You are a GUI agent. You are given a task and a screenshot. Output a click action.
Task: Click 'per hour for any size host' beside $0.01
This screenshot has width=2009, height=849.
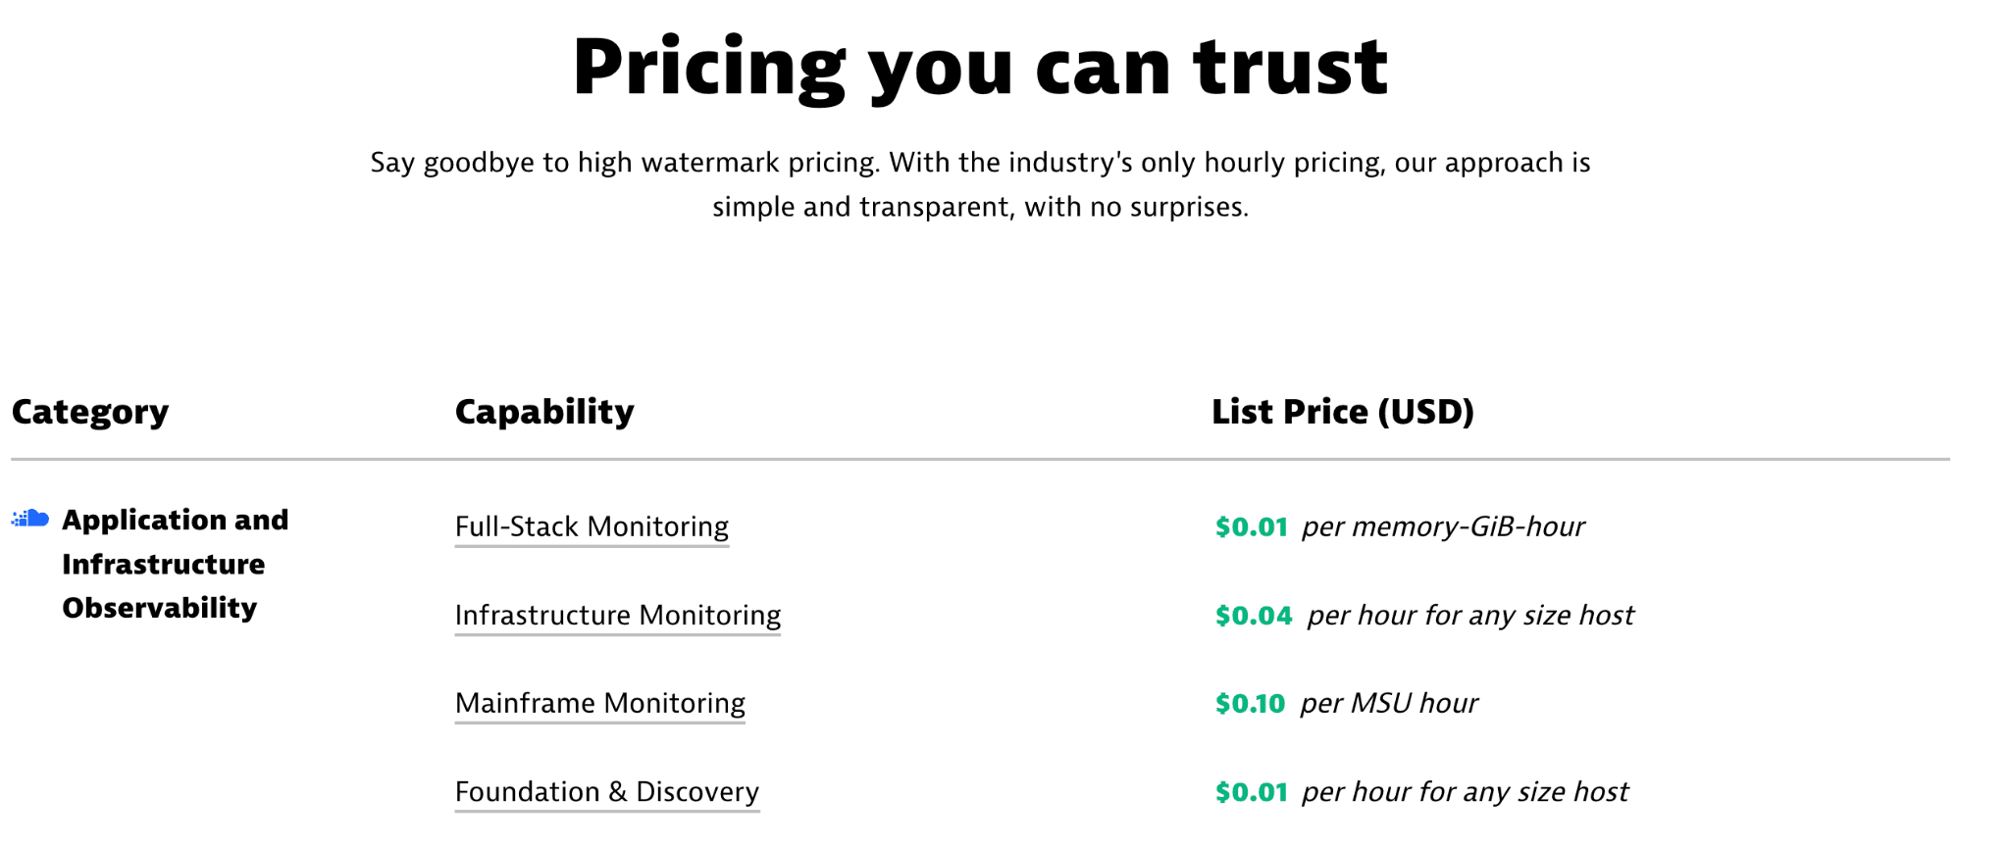pos(1465,791)
